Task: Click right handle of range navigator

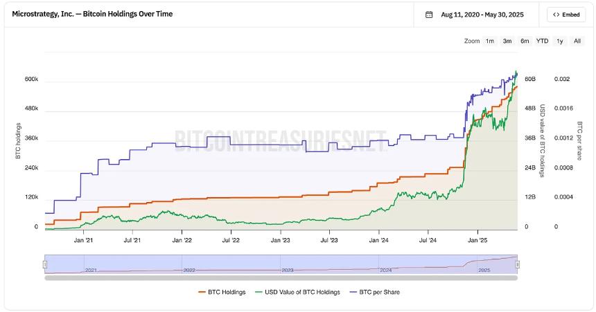Action: click(518, 264)
